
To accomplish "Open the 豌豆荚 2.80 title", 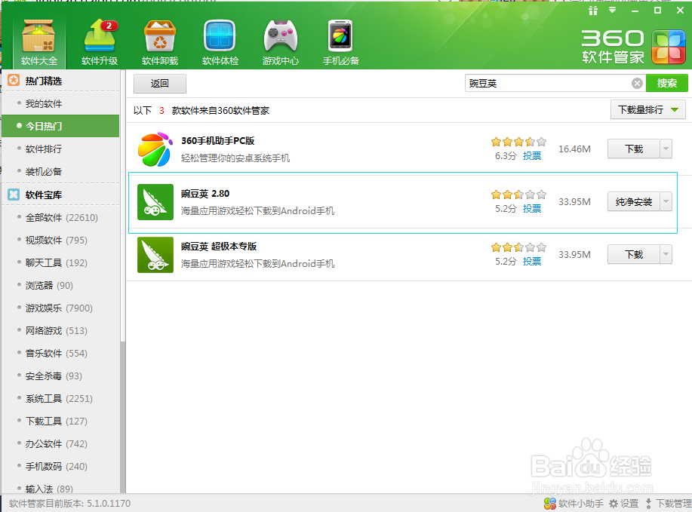I will click(205, 194).
